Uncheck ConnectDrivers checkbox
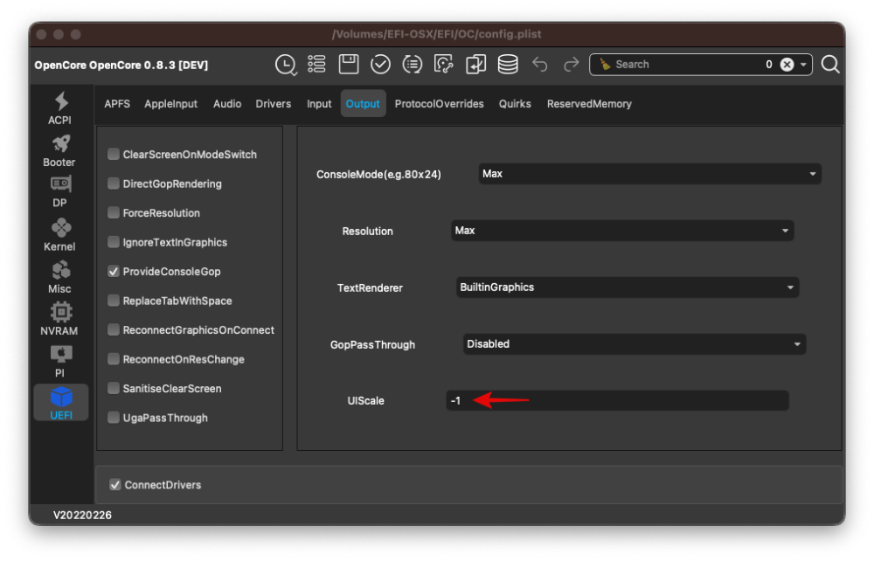 (x=114, y=485)
